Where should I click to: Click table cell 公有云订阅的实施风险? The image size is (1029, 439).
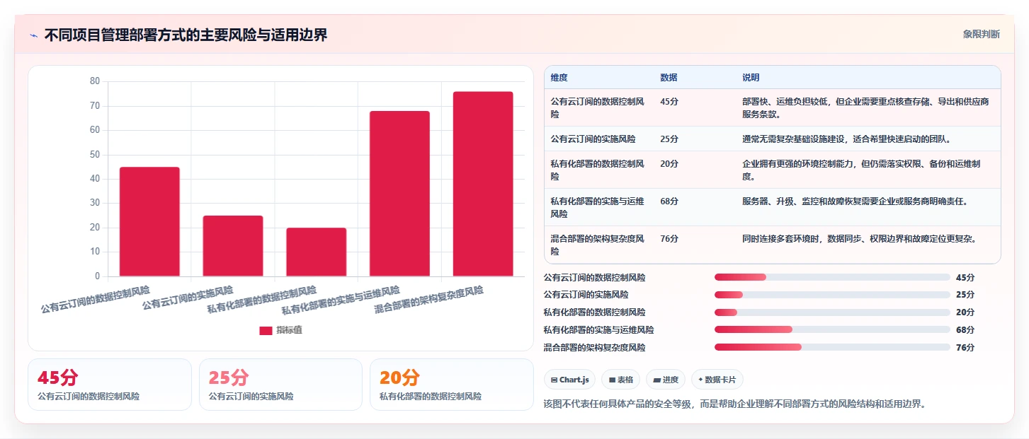click(593, 139)
